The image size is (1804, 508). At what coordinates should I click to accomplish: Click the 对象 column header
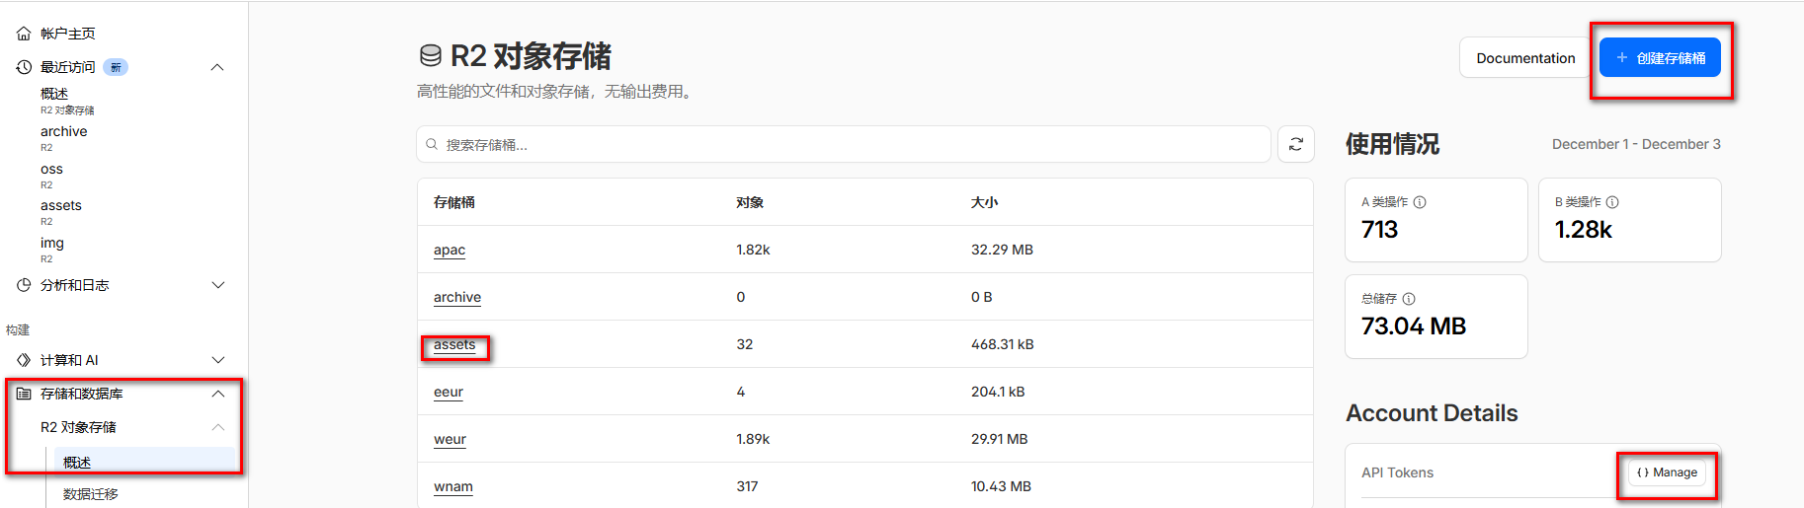click(750, 202)
